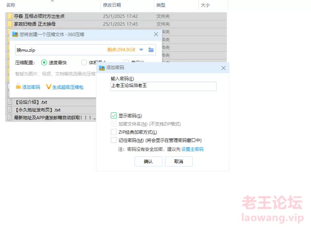
Task: Click the 添加密码 link in compression window
Action: coord(31,87)
